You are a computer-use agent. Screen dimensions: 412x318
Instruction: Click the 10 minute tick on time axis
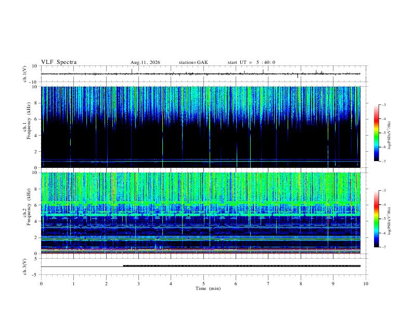click(x=366, y=284)
